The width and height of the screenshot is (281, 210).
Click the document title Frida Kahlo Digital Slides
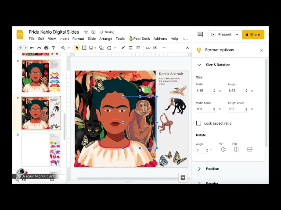coord(54,32)
